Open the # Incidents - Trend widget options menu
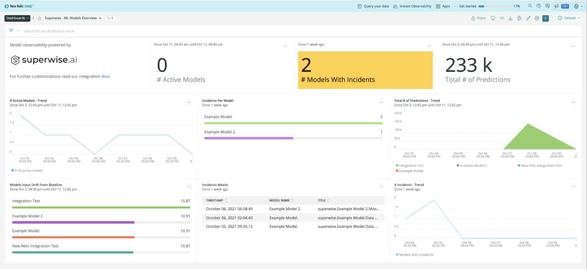 click(x=574, y=187)
